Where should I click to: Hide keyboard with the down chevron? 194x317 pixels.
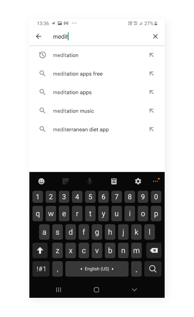(x=134, y=290)
